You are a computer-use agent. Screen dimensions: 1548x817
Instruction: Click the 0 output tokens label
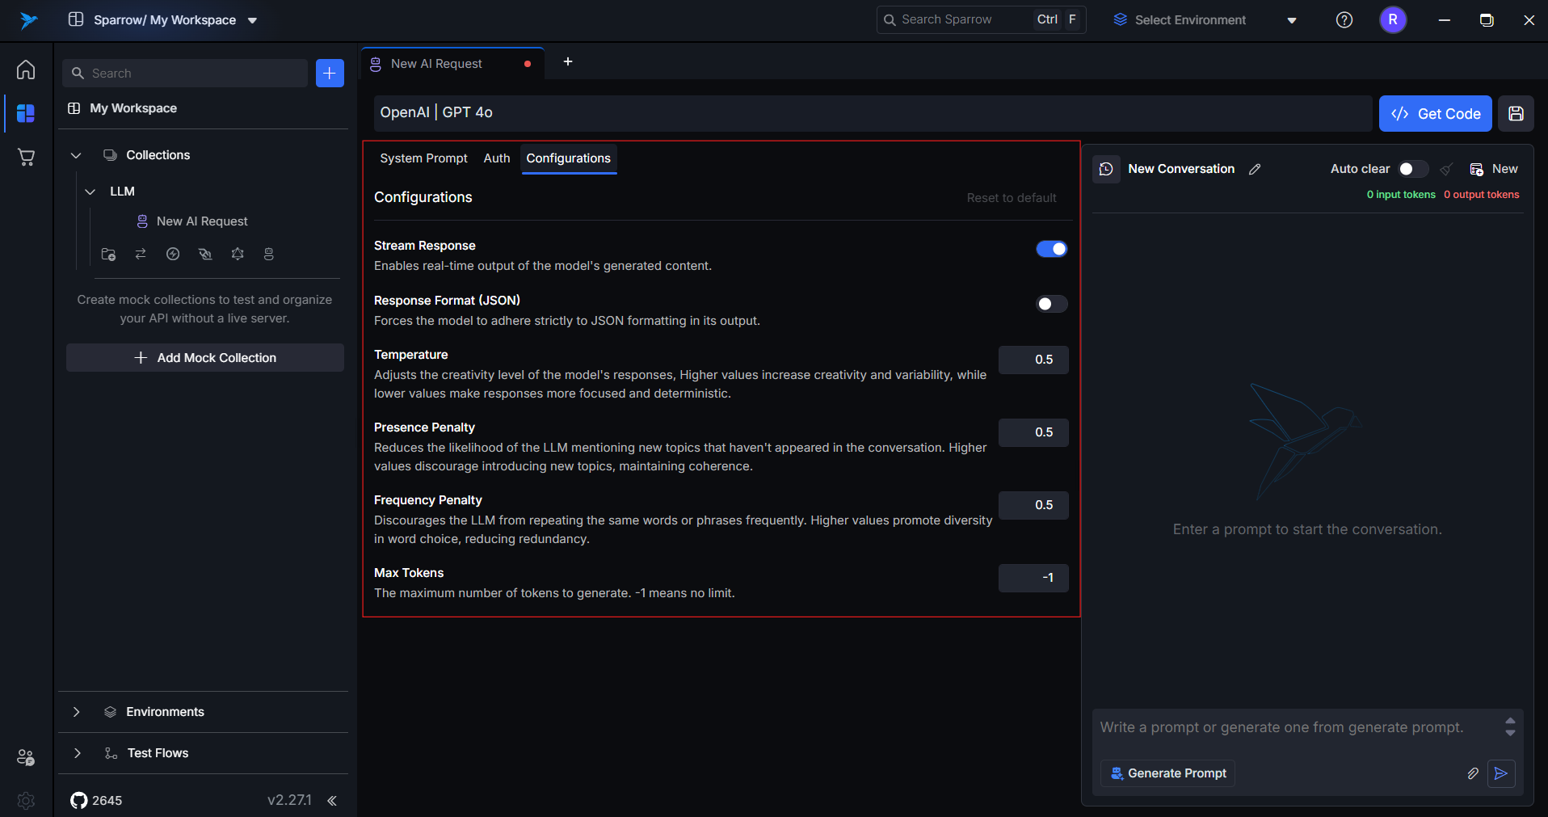point(1482,195)
